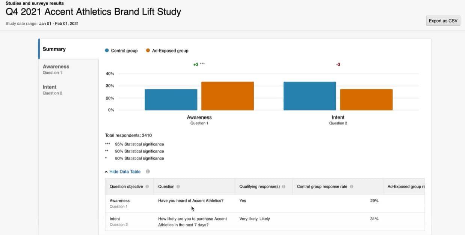This screenshot has width=465, height=235.
Task: Click the blue Awareness control group bar
Action: 171,100
